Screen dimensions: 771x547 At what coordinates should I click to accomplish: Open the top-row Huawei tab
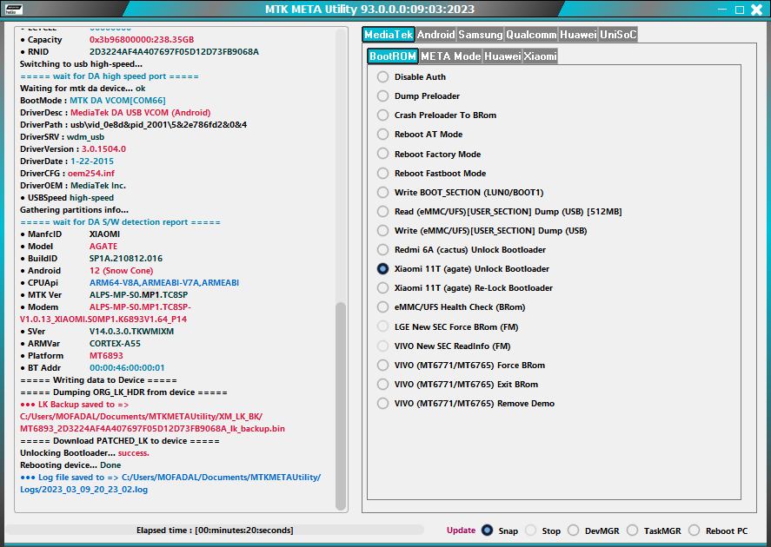tap(578, 35)
